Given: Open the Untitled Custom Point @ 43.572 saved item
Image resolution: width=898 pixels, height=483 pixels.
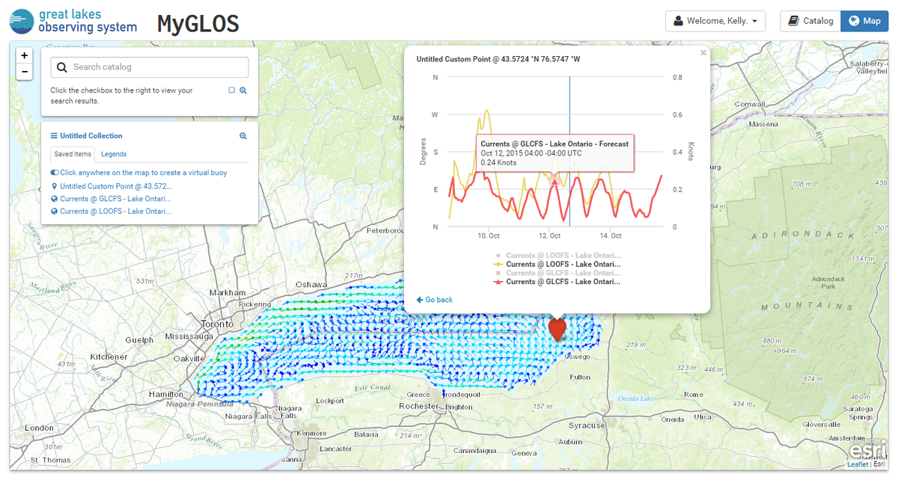Looking at the screenshot, I should tap(116, 186).
